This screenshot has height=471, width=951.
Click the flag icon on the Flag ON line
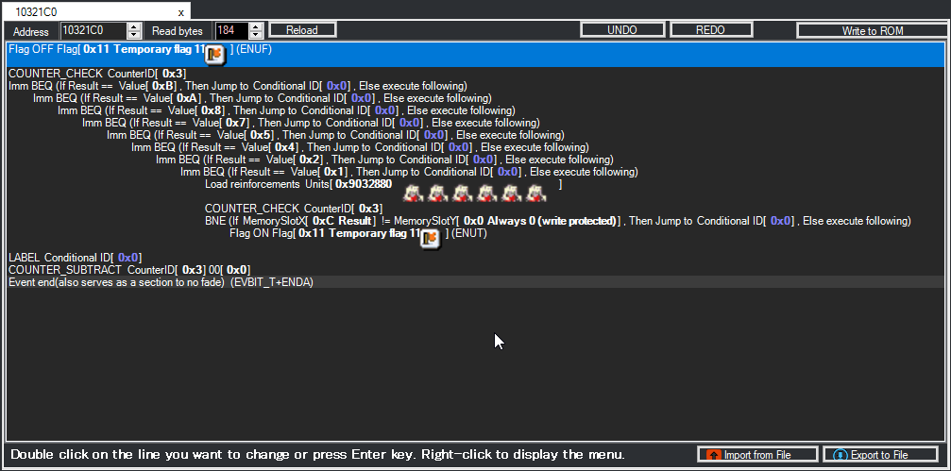430,238
